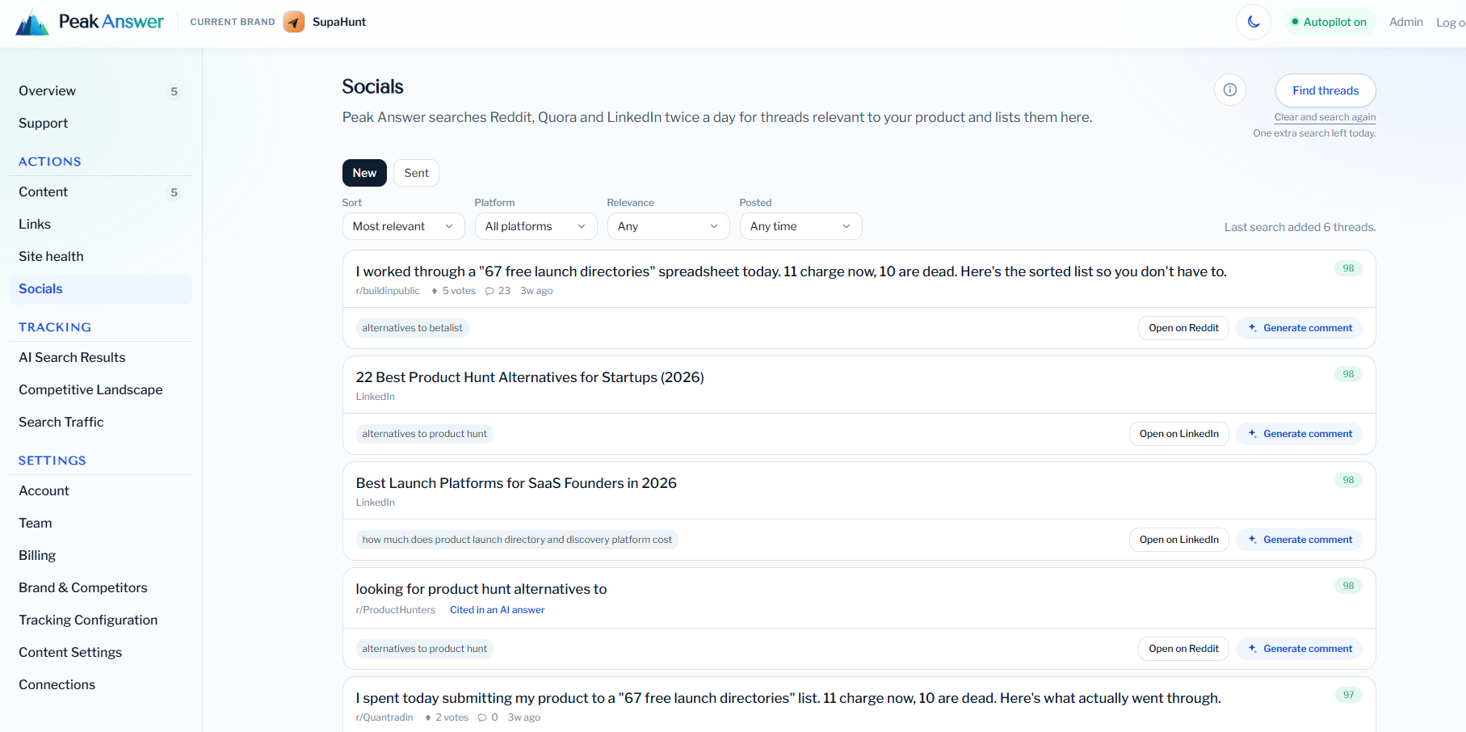The image size is (1466, 732).
Task: Select Socials in the sidebar
Action: pyautogui.click(x=100, y=289)
